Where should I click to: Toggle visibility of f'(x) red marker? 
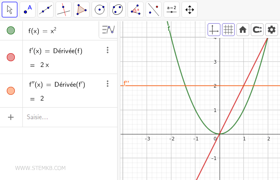point(11,57)
